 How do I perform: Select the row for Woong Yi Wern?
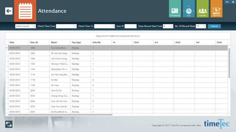tap(118, 64)
